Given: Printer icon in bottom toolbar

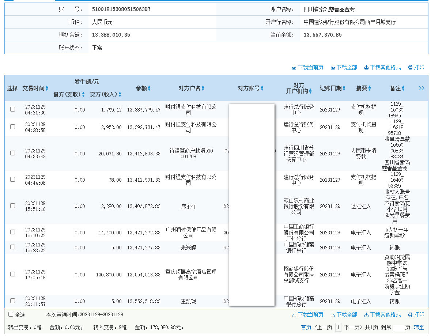Looking at the screenshot, I should tap(410, 315).
